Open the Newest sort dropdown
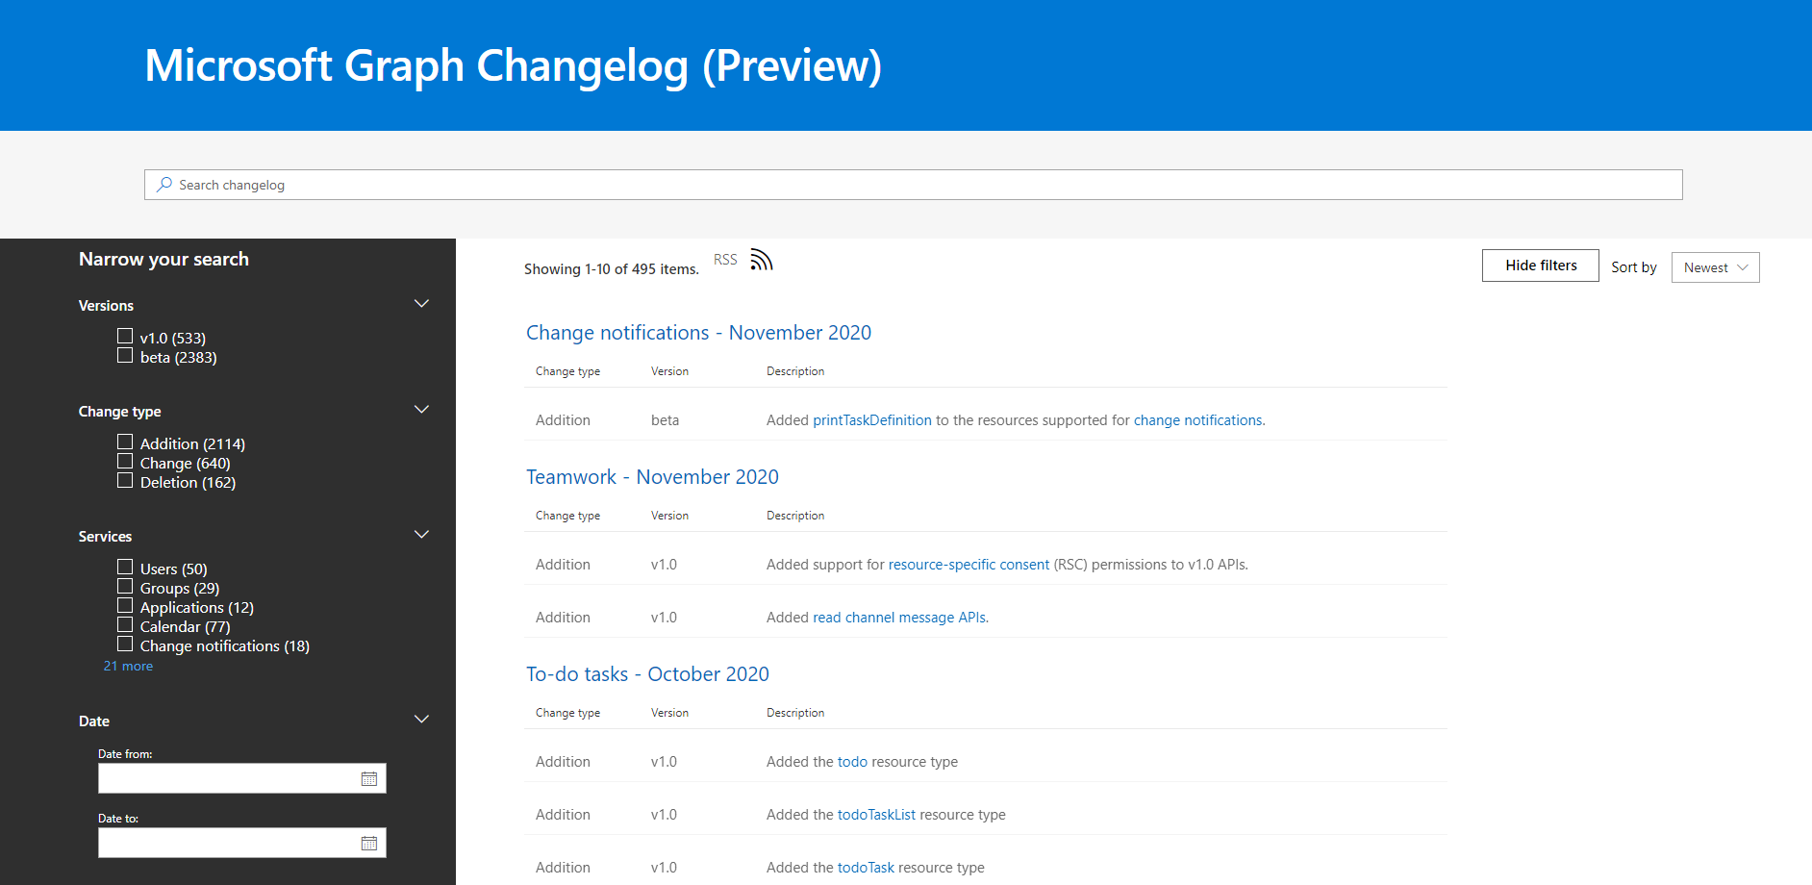 tap(1715, 266)
